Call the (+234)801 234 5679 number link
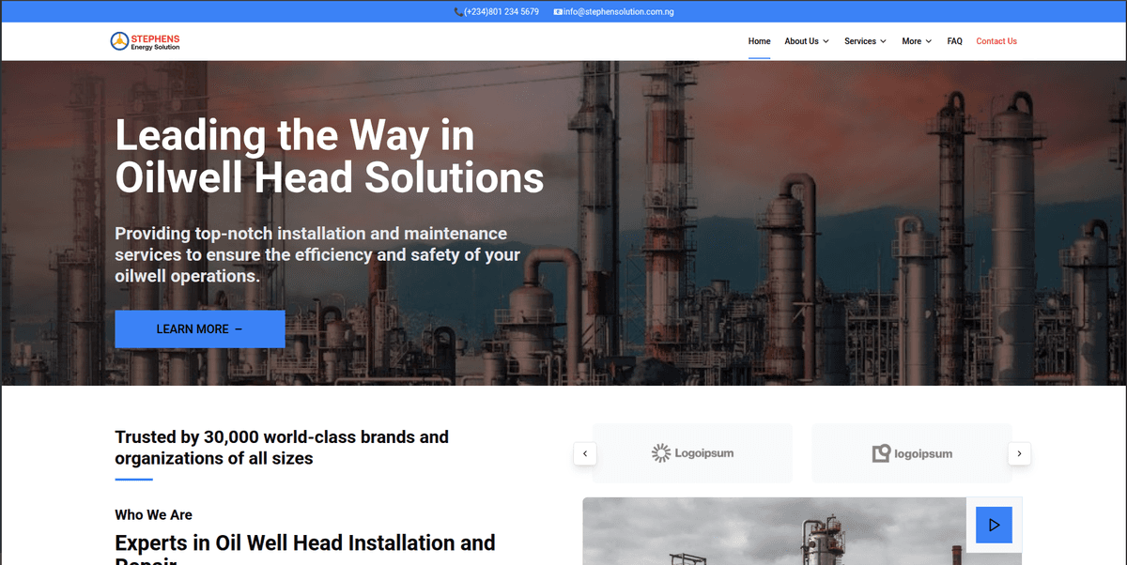This screenshot has width=1127, height=565. click(502, 12)
